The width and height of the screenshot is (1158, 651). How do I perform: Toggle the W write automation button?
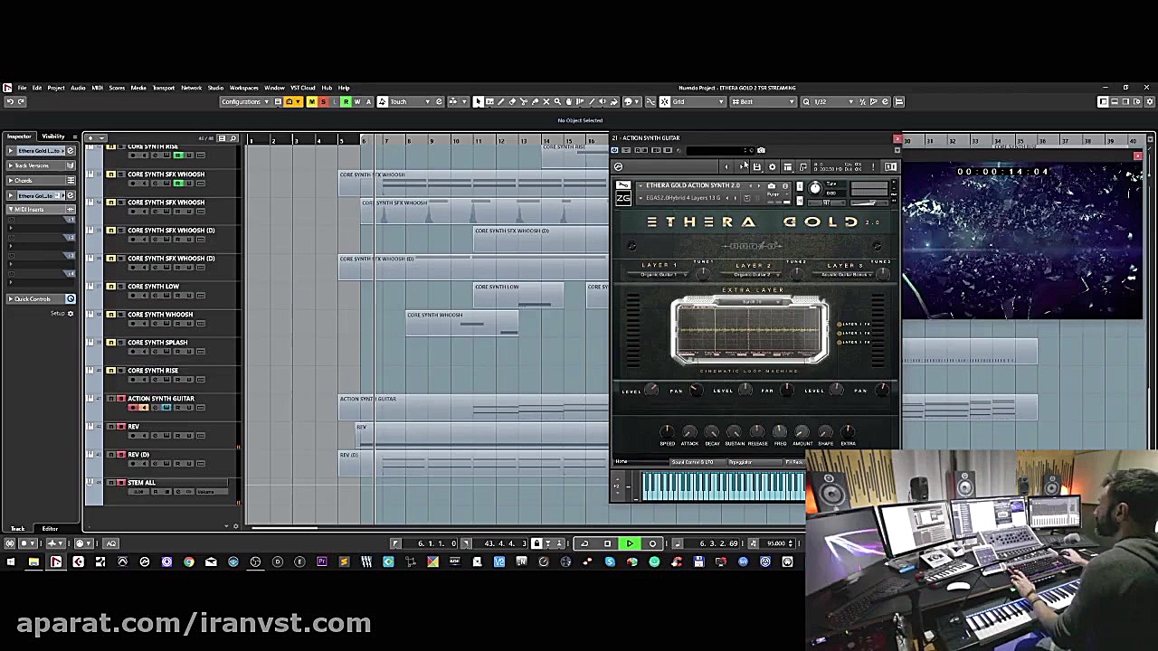click(357, 101)
